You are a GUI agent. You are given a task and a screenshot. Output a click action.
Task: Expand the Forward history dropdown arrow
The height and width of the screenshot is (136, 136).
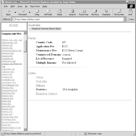[x=30, y=12]
